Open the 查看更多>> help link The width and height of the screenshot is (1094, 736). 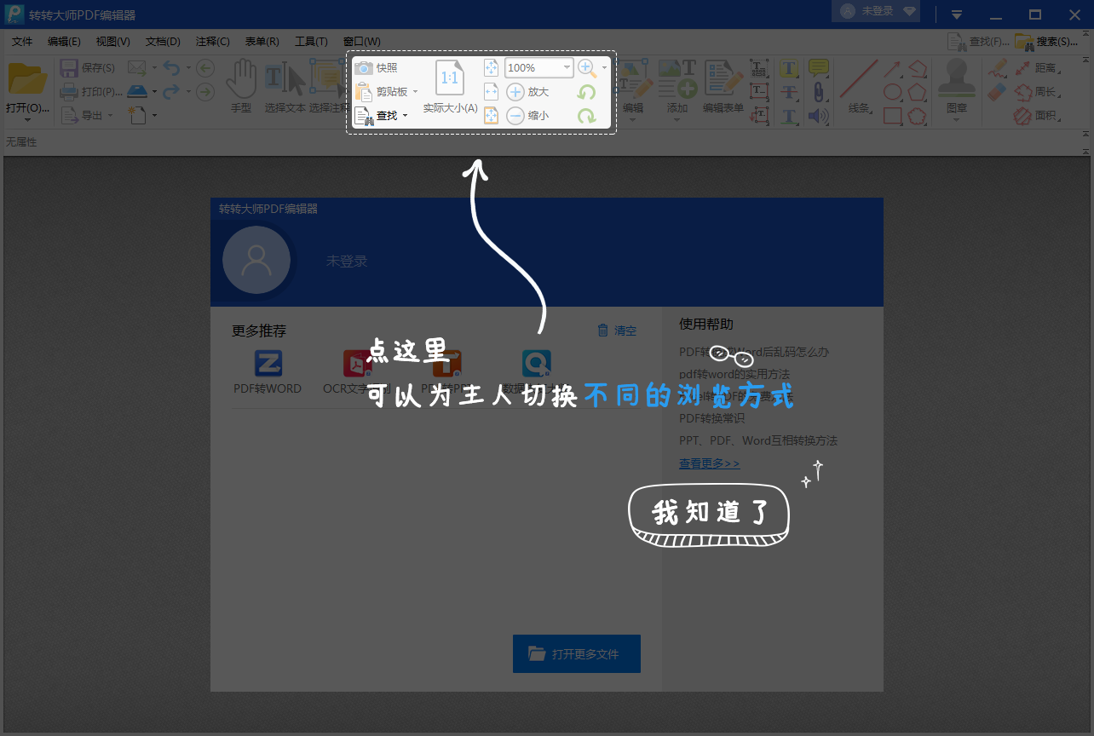709,463
